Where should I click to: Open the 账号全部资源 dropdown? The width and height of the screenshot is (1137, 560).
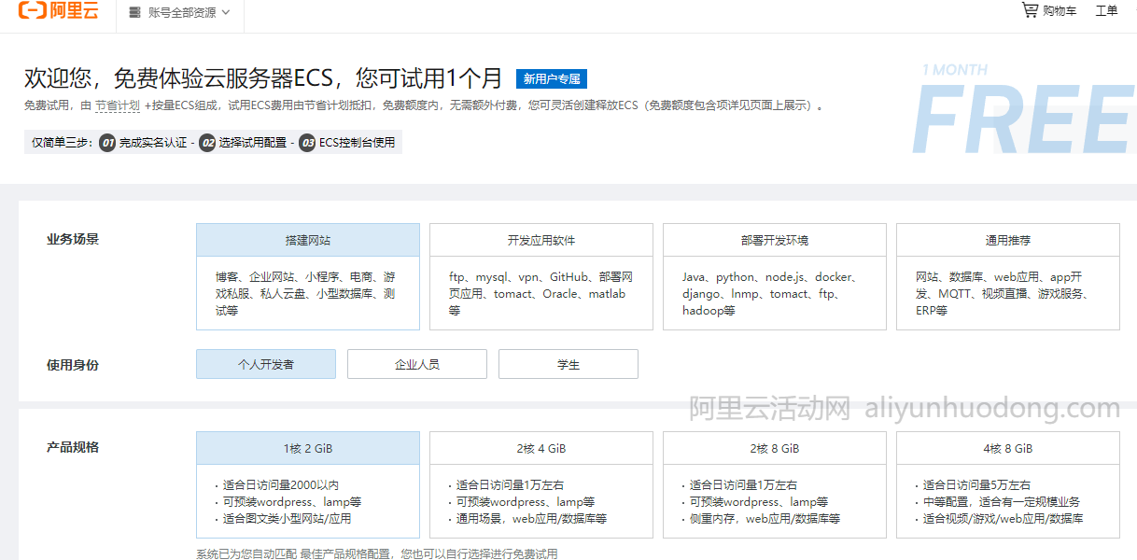point(179,13)
